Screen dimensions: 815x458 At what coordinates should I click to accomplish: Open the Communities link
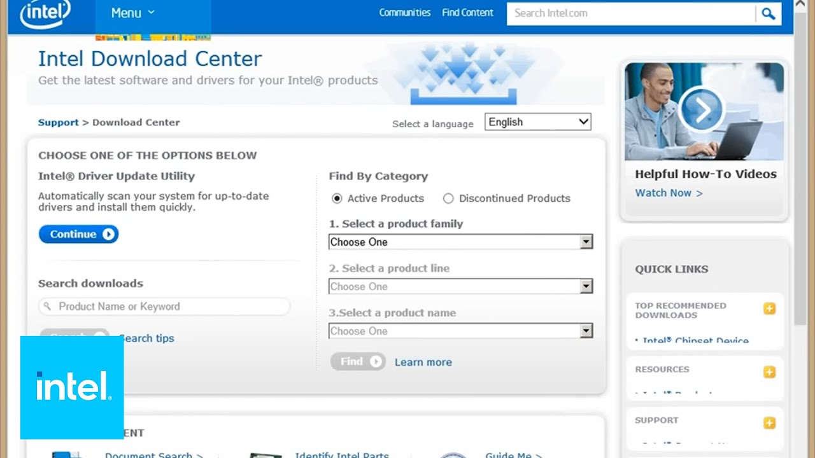pos(405,13)
